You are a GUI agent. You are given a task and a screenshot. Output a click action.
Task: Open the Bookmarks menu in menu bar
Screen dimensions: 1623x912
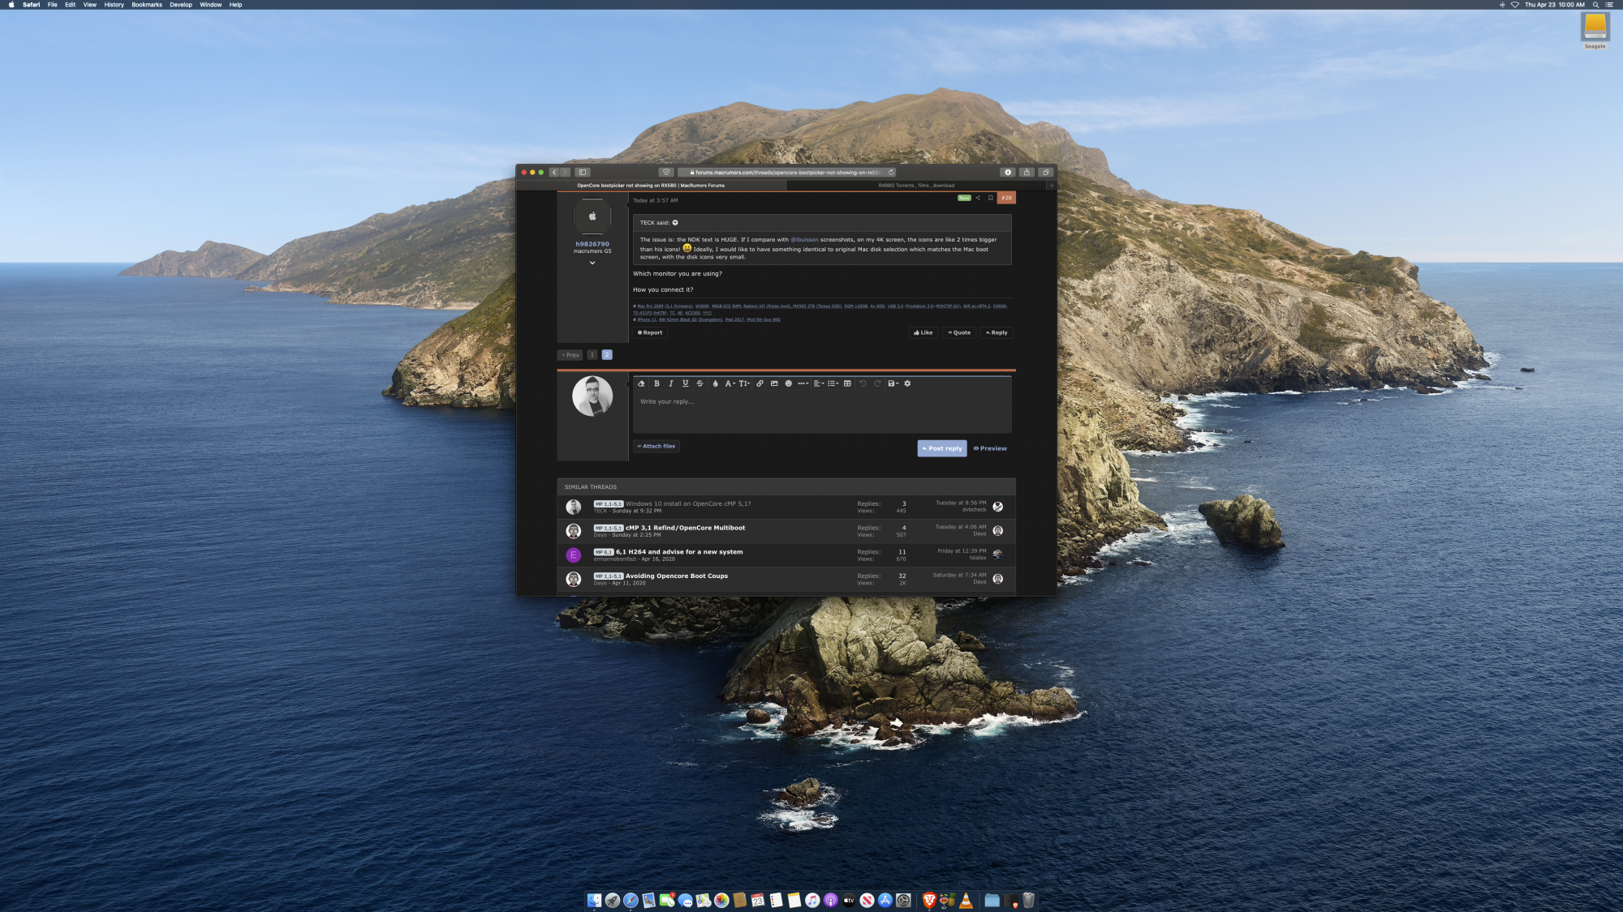click(147, 5)
